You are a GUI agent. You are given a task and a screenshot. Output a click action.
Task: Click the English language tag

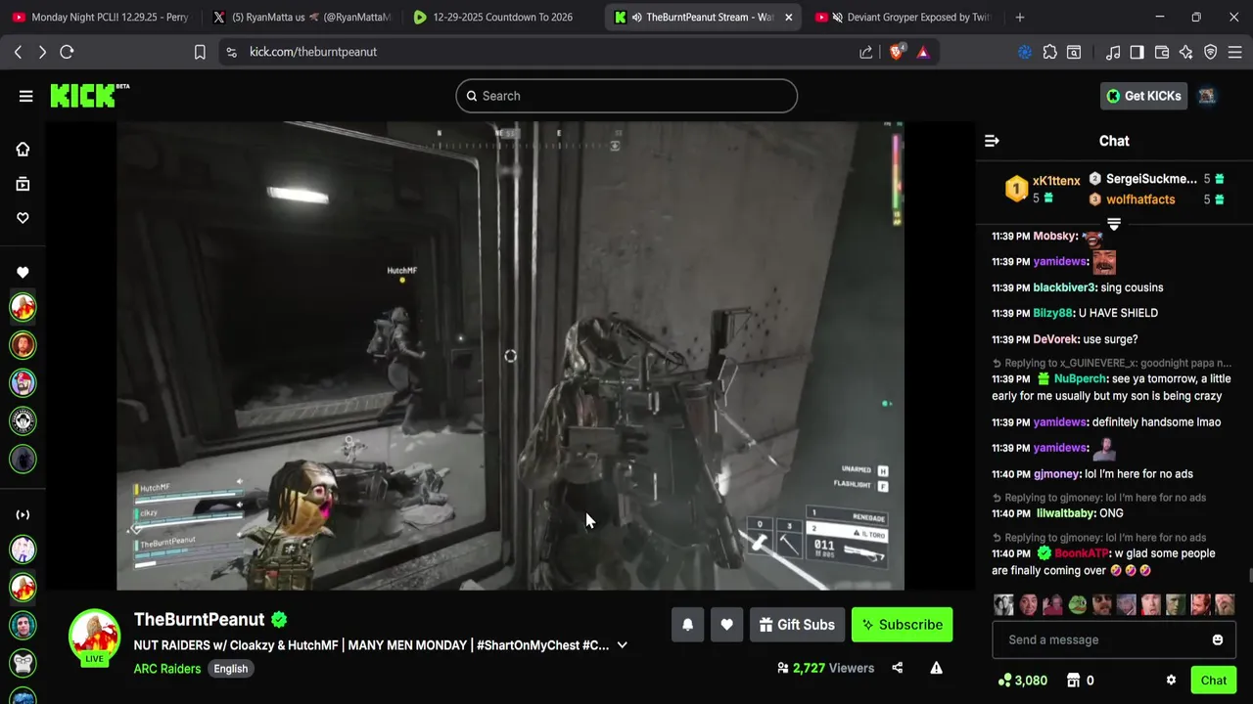coord(231,669)
